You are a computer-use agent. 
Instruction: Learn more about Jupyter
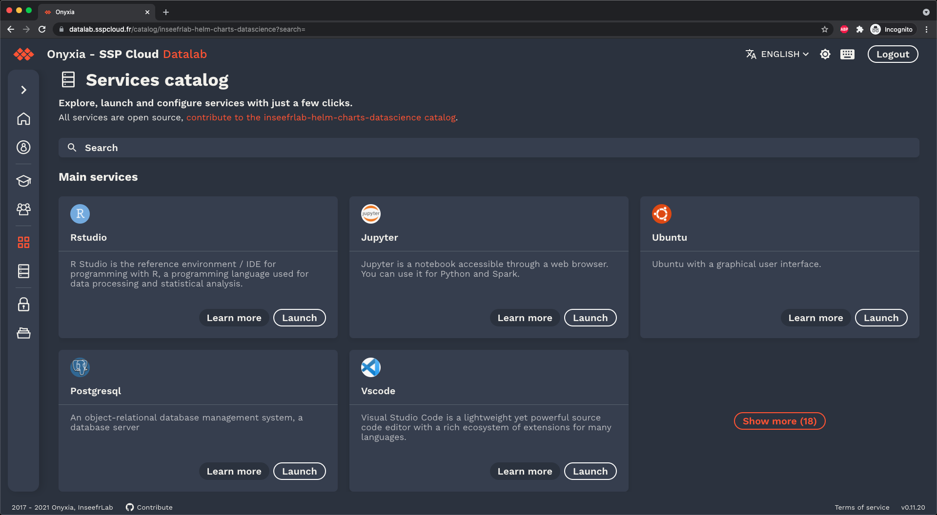click(525, 318)
